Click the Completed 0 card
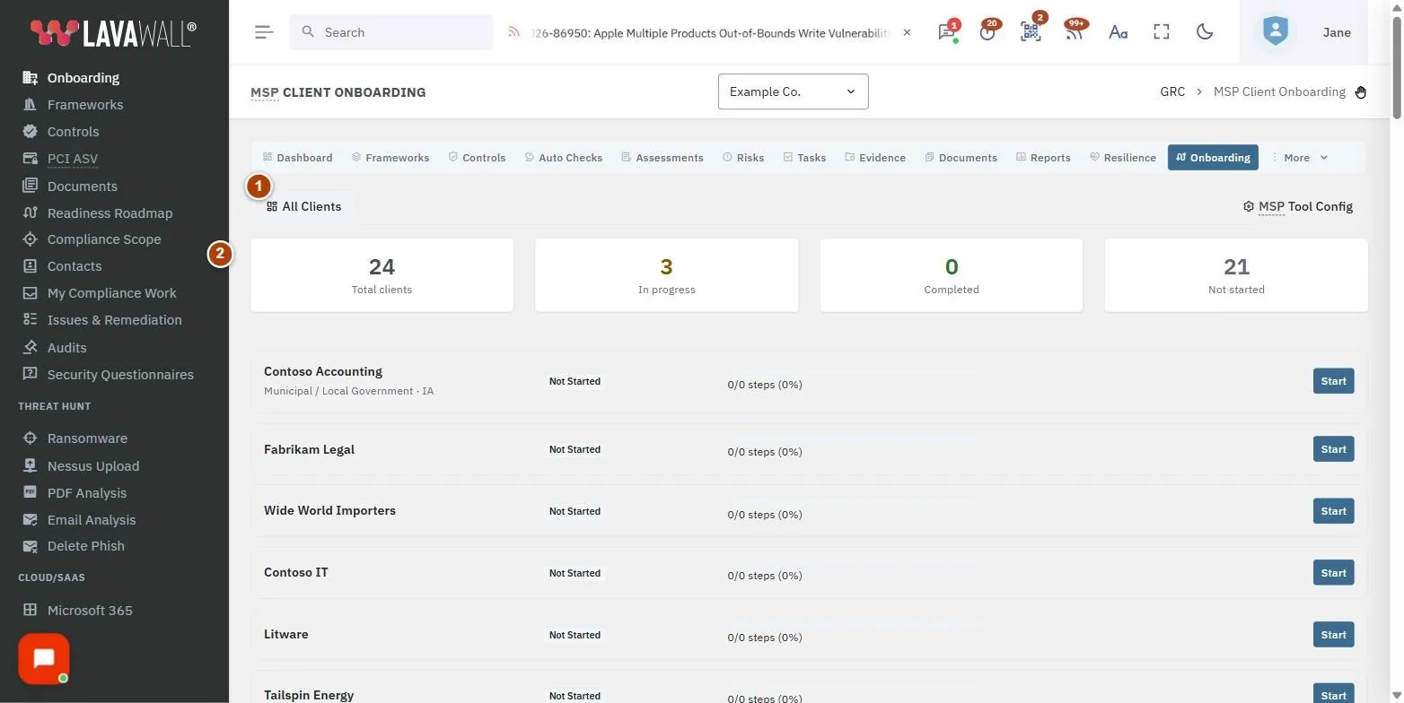 pos(952,275)
